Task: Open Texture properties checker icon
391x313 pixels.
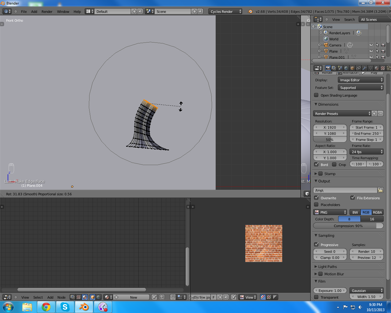Action: pyautogui.click(x=382, y=68)
